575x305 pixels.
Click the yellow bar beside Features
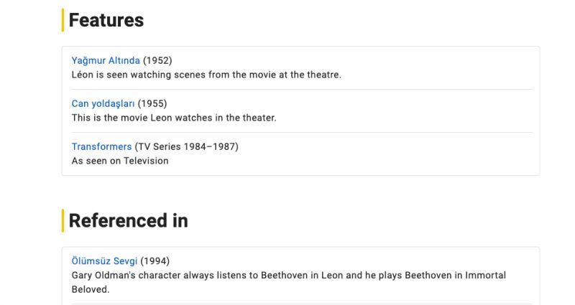[63, 20]
